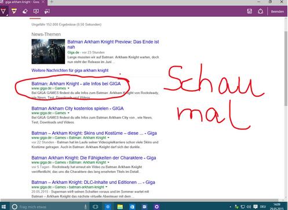Click the Cortana microphone icon
The height and width of the screenshot is (210, 288).
(x=86, y=207)
